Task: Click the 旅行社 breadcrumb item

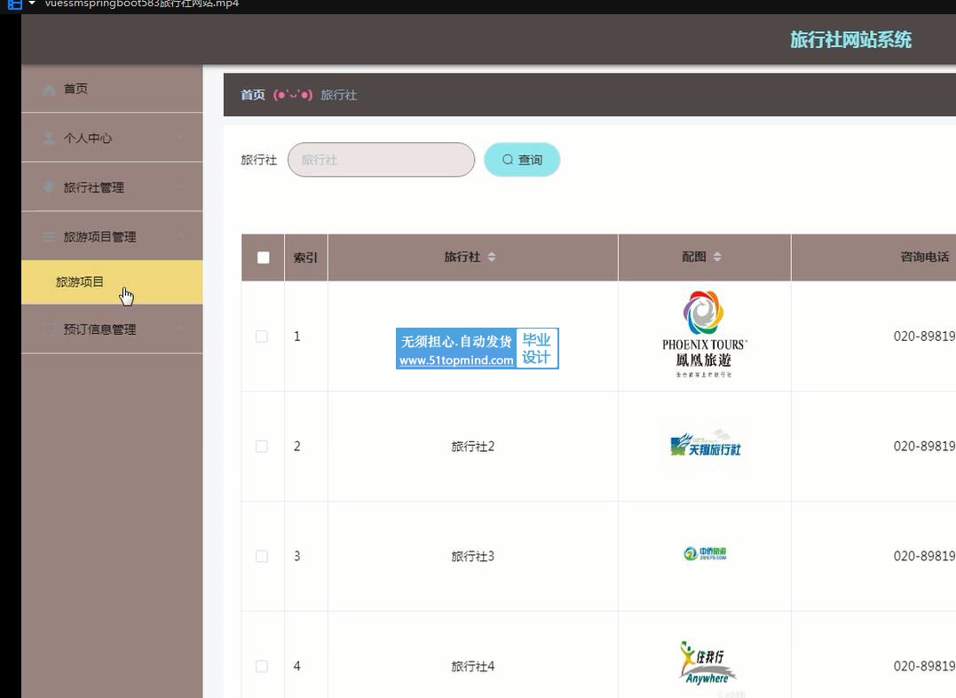Action: pos(339,95)
